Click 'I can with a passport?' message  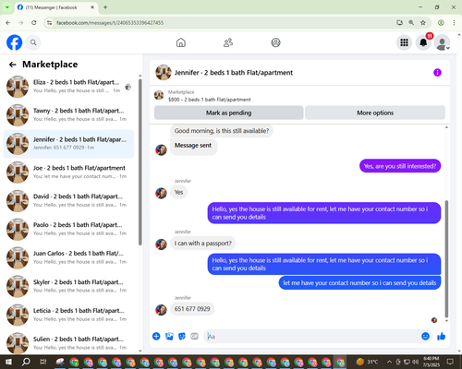(203, 244)
